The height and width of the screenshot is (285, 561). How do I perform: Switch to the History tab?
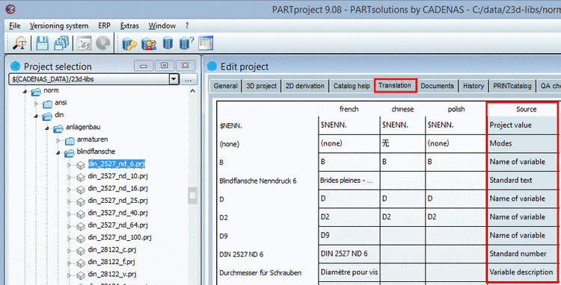point(473,86)
